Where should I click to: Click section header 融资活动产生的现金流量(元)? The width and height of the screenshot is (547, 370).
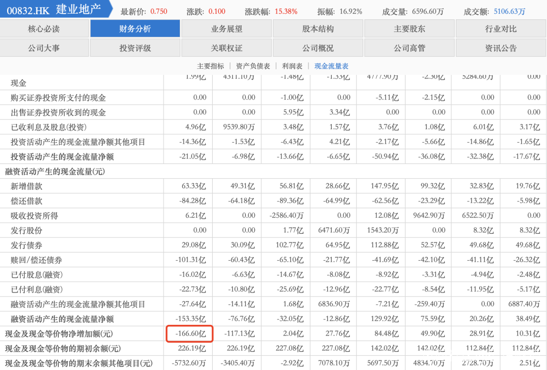(x=55, y=172)
